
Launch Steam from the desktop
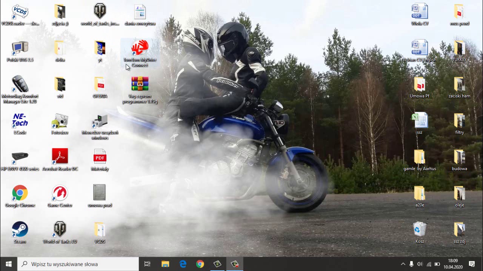pyautogui.click(x=20, y=233)
